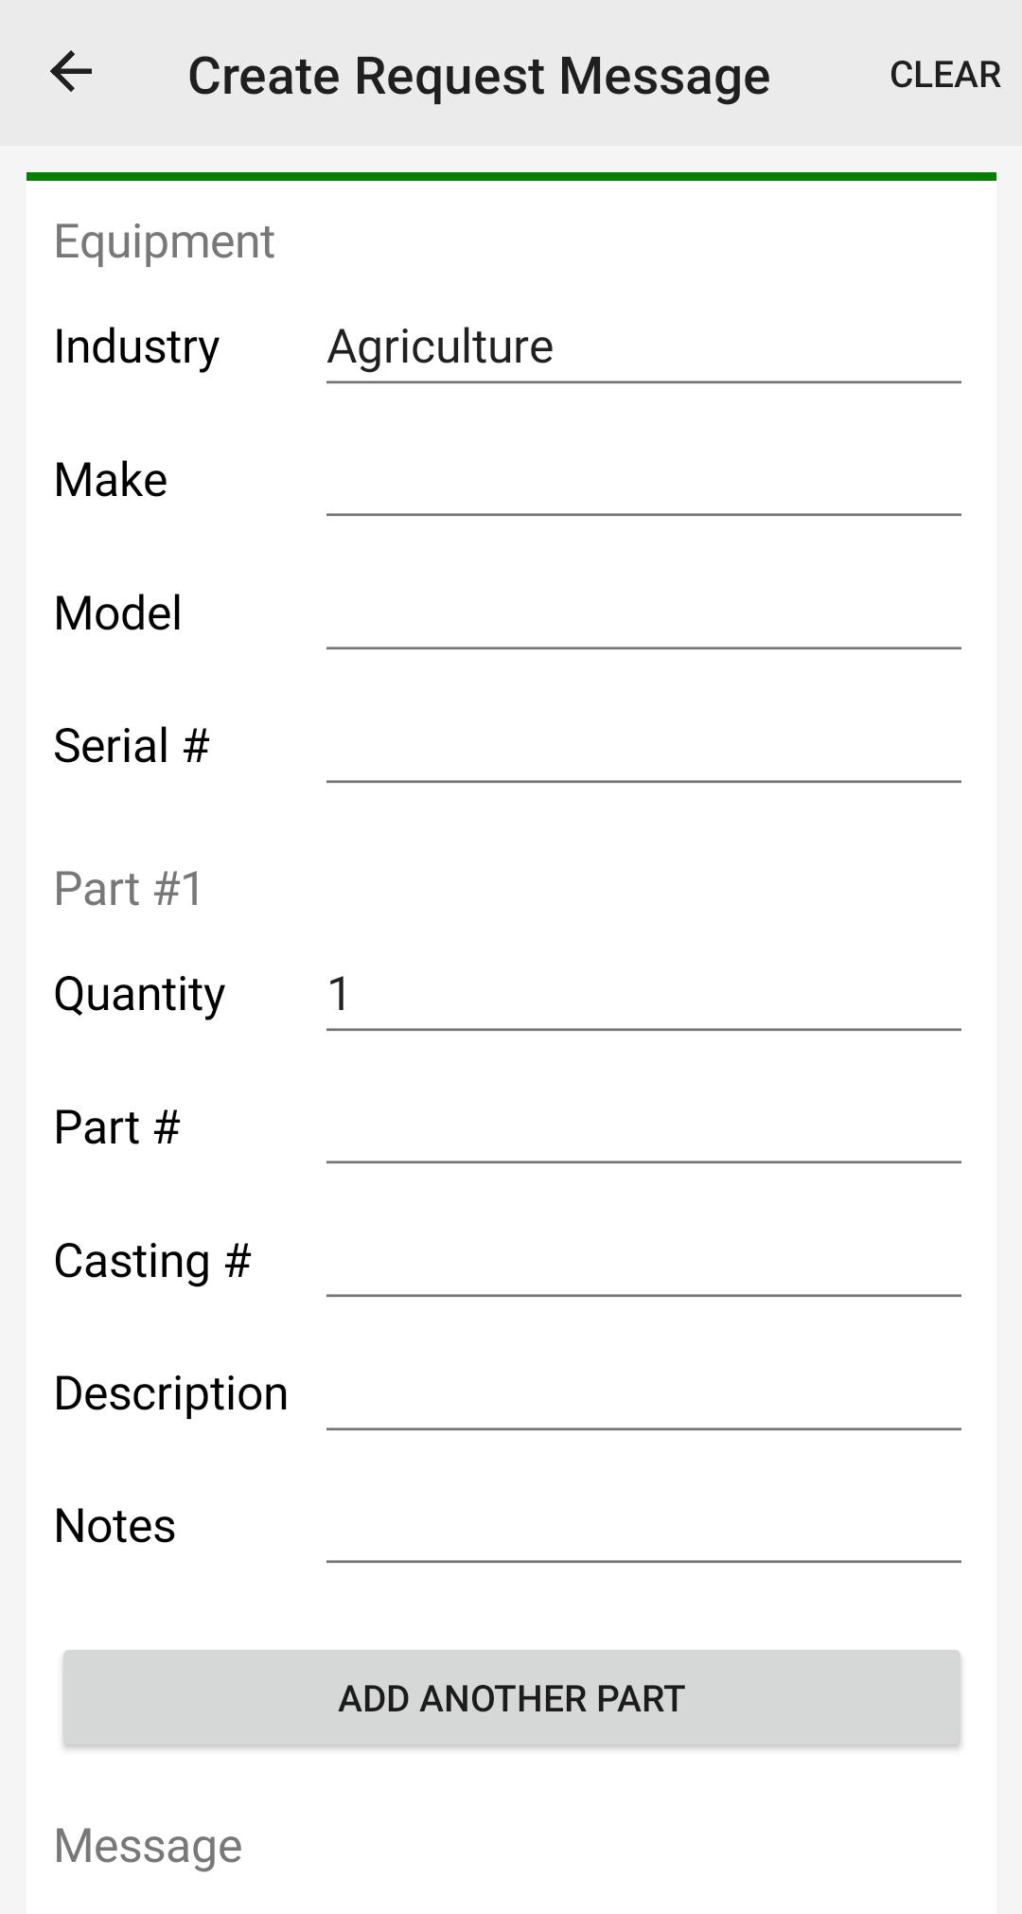Click the Quantity label
This screenshot has height=1914, width=1022.
point(140,994)
